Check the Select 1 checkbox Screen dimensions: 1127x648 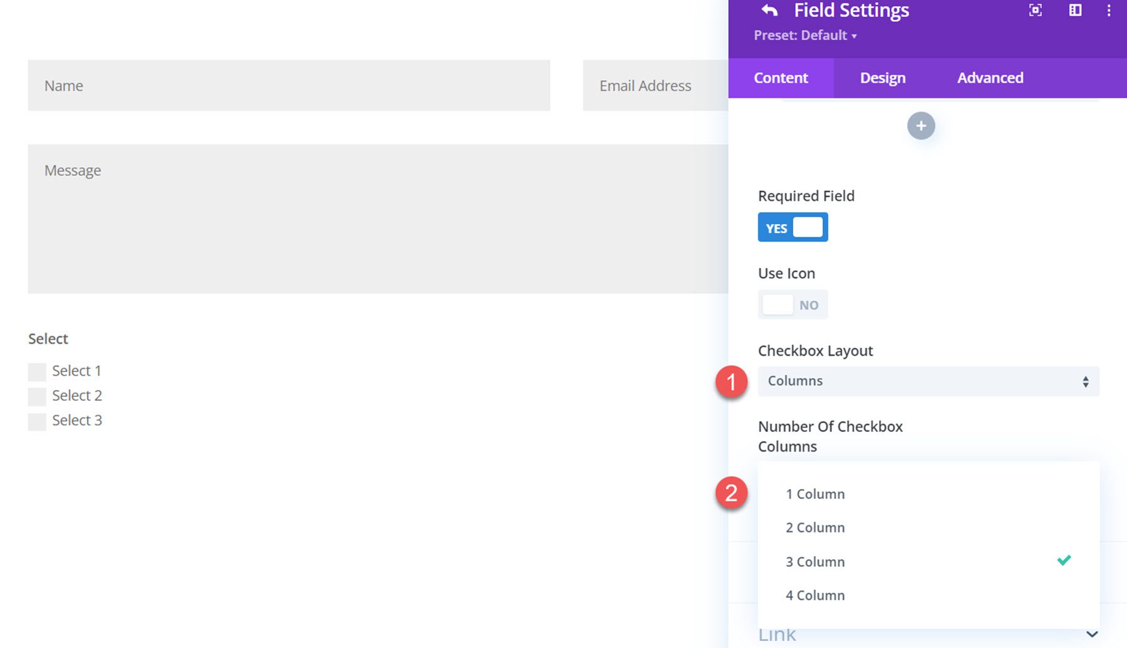[x=37, y=371]
